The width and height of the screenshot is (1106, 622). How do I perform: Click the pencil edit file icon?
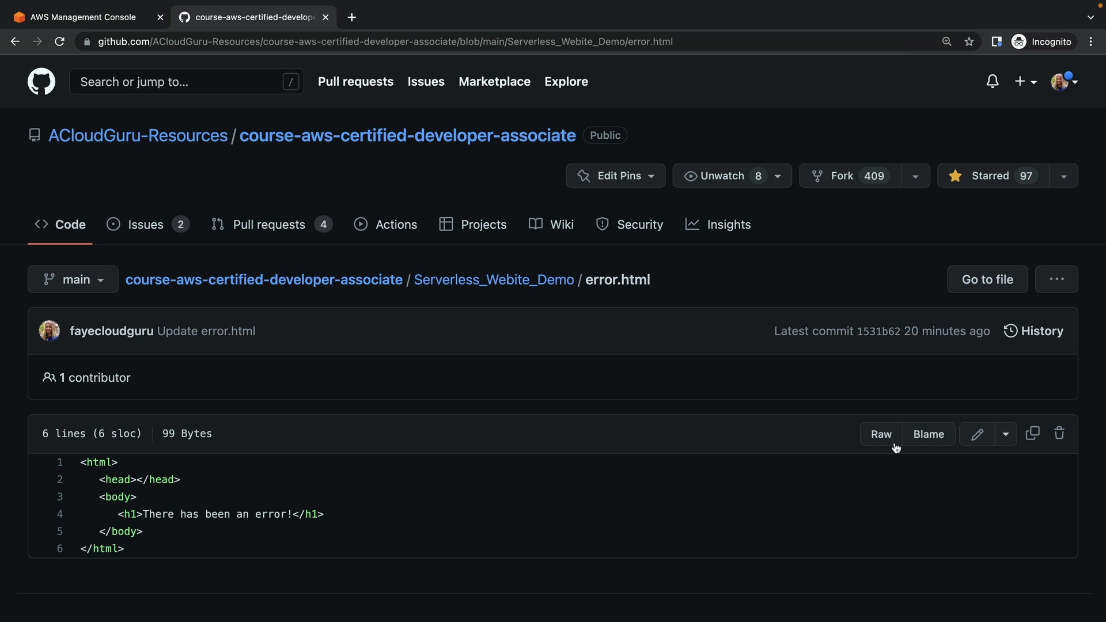tap(977, 434)
